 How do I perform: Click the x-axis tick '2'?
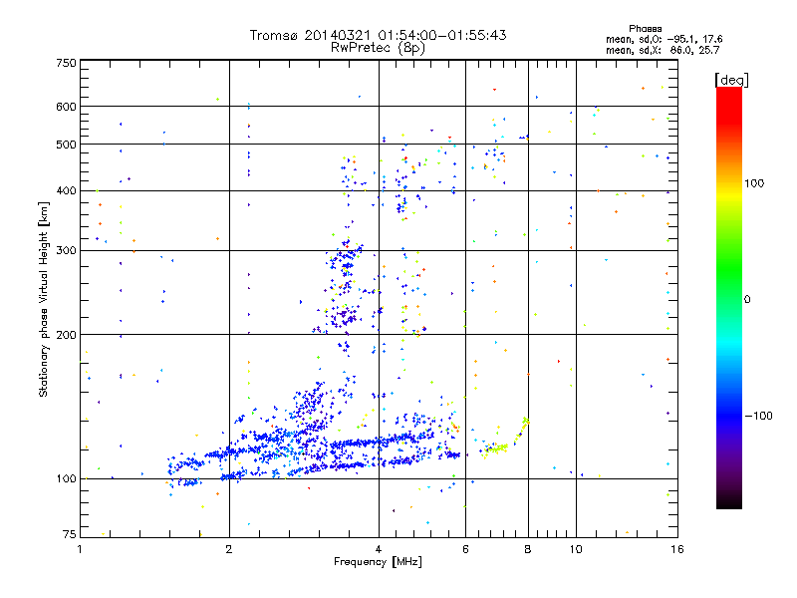[x=229, y=549]
